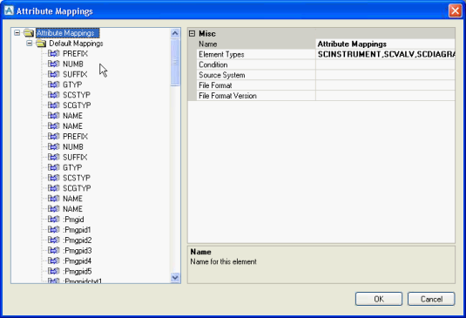Click the empty Source System value field
The image size is (466, 318).
385,75
